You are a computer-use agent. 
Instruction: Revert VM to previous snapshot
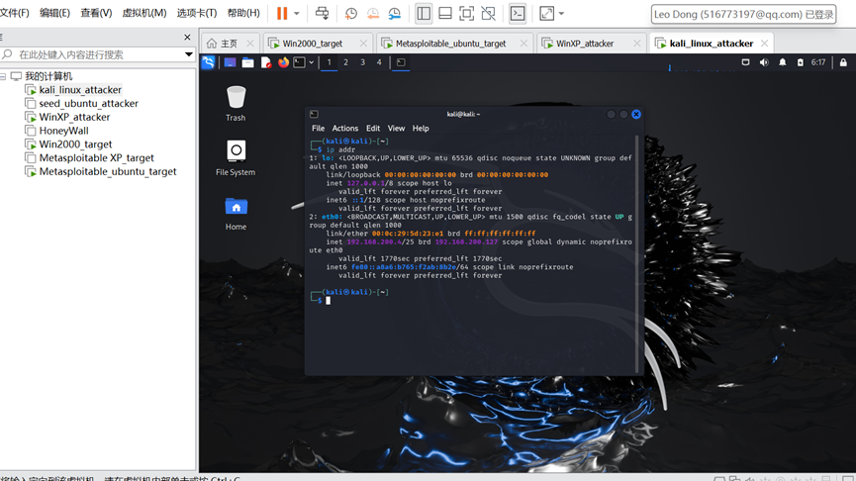(x=373, y=14)
